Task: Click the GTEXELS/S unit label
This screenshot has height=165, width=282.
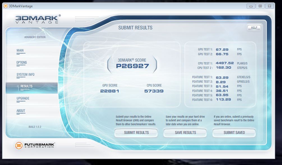Action: [x=244, y=77]
